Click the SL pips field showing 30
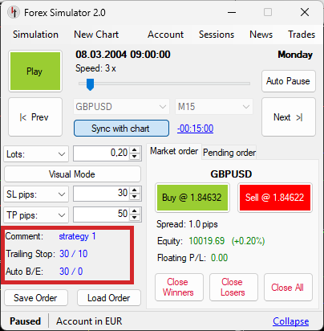 [102, 194]
